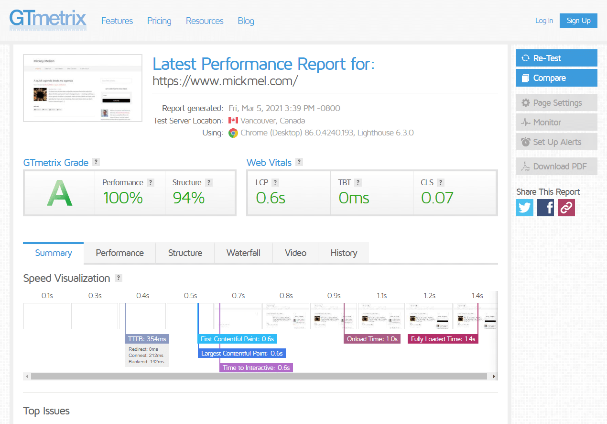607x424 pixels.
Task: Click the Sign Up button
Action: pyautogui.click(x=578, y=21)
